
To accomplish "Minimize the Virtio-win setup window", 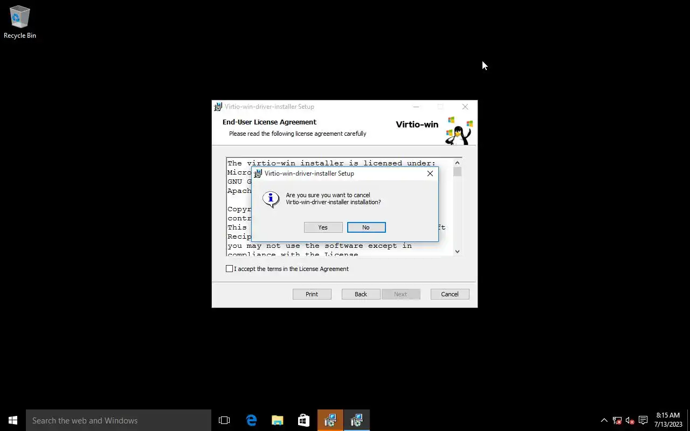I will pyautogui.click(x=416, y=107).
